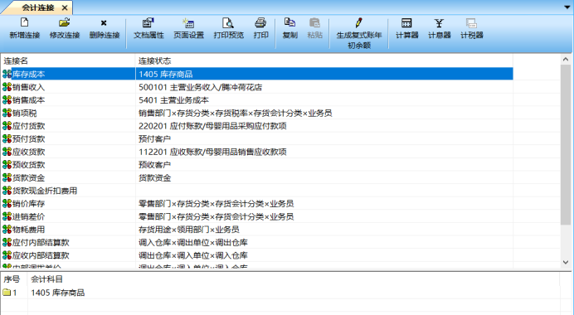Click the 预付客户 status cell
574x315 pixels.
pos(324,138)
